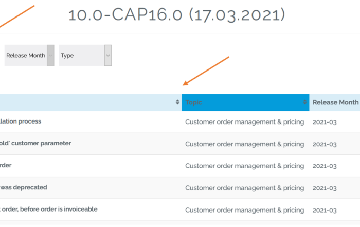This screenshot has height=227, width=360.
Task: Click the Release Month column header
Action: (x=335, y=102)
